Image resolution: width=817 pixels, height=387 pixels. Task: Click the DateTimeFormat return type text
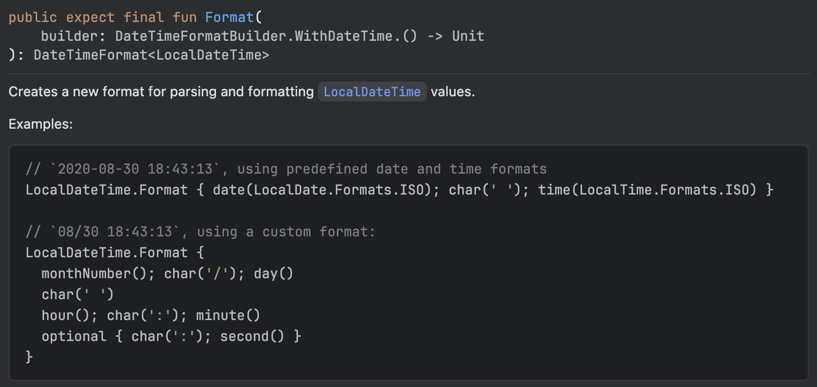(90, 55)
